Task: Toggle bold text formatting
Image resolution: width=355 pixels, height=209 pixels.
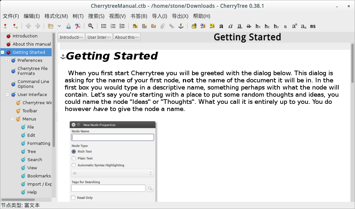Action: click(221, 26)
